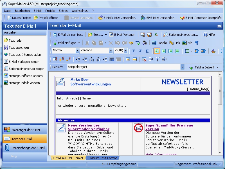
Task: Expand the Feld einfügen dropdown
Action: [79, 43]
